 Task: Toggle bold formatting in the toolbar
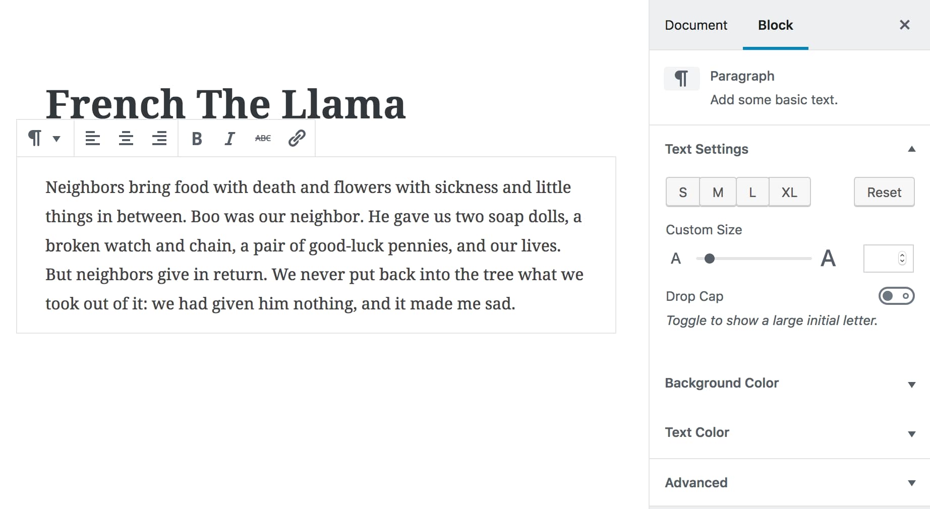[196, 138]
